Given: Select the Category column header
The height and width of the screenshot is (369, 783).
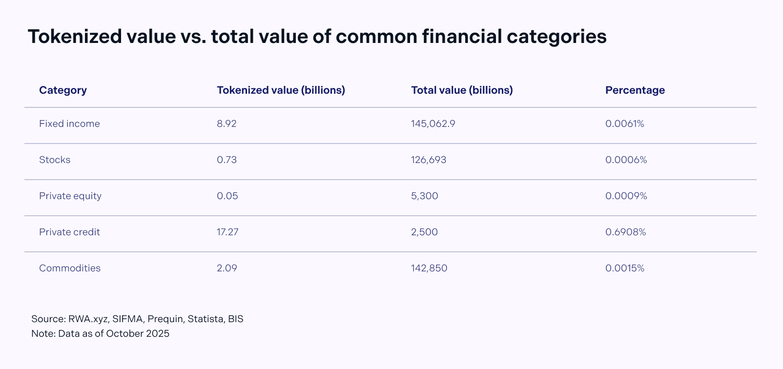Looking at the screenshot, I should [x=63, y=90].
